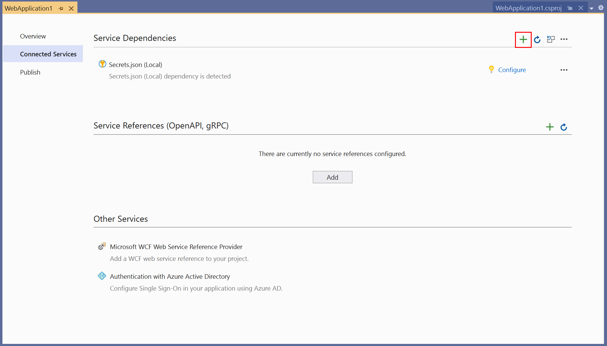Click the Add button for service references
This screenshot has width=607, height=346.
point(332,177)
